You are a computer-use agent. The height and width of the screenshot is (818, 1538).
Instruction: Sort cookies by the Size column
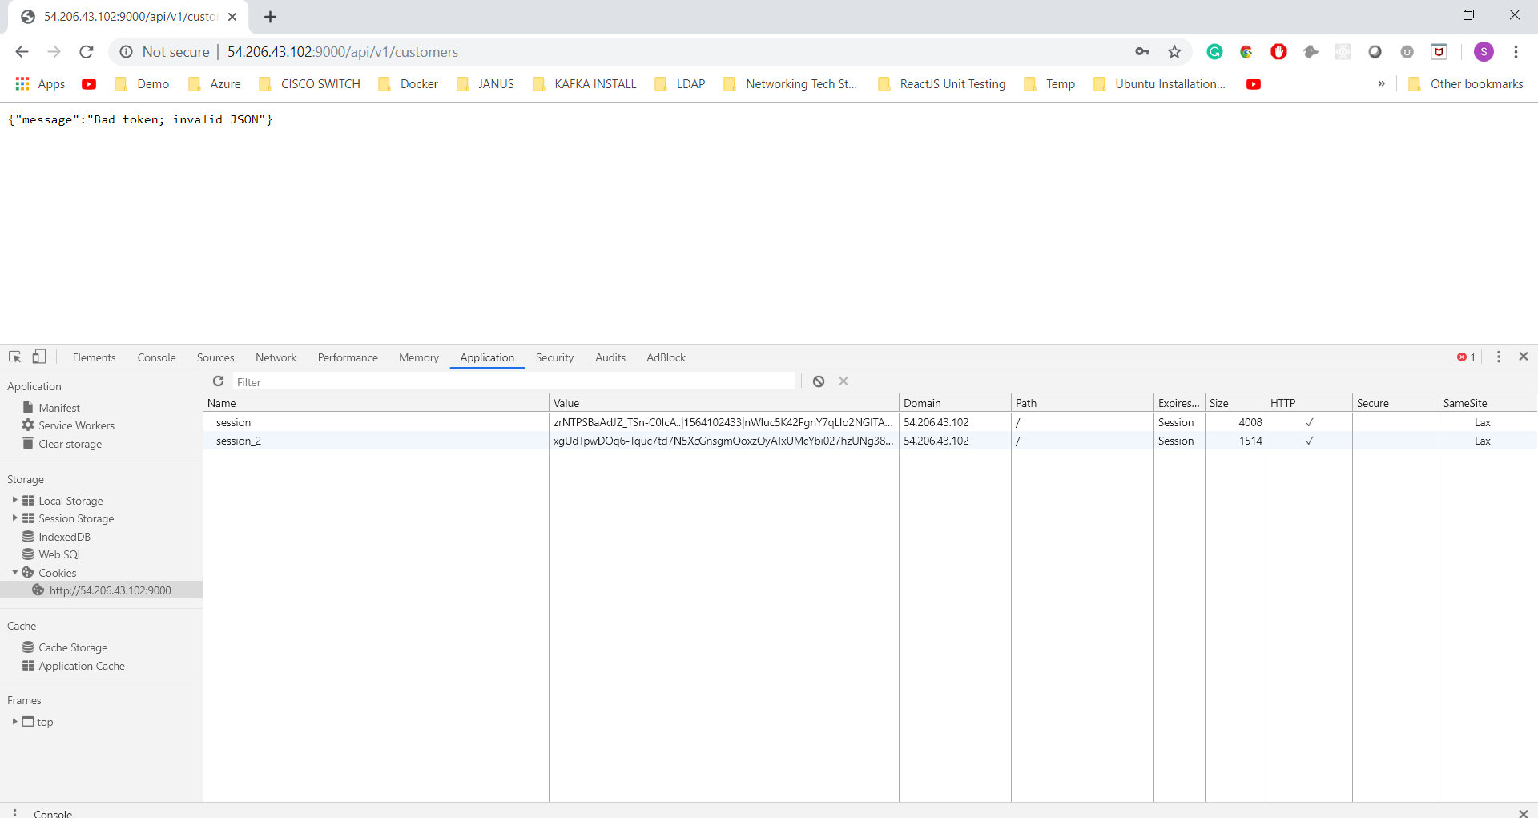1234,403
